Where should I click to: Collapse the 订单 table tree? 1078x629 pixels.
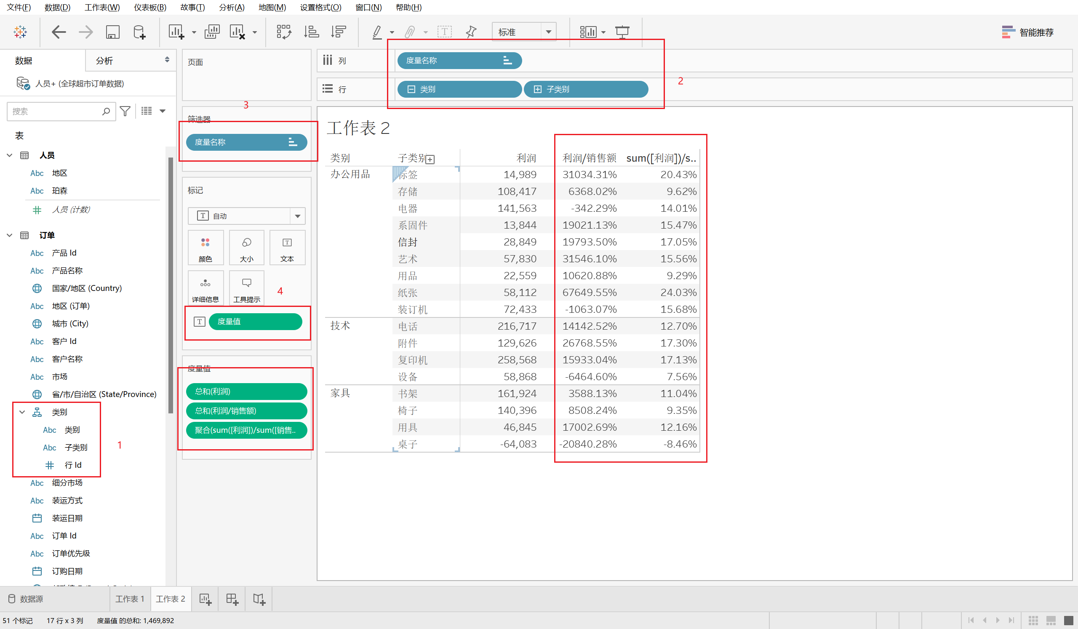10,235
